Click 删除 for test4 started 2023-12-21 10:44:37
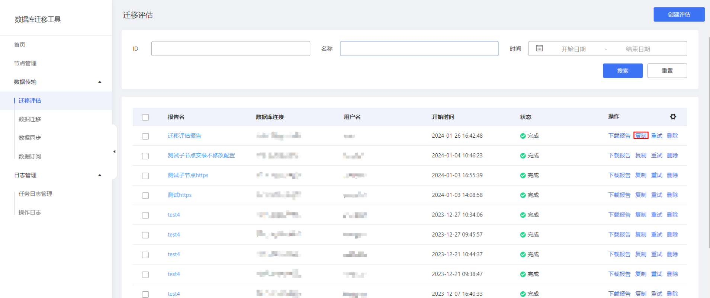The width and height of the screenshot is (710, 298). pos(672,254)
